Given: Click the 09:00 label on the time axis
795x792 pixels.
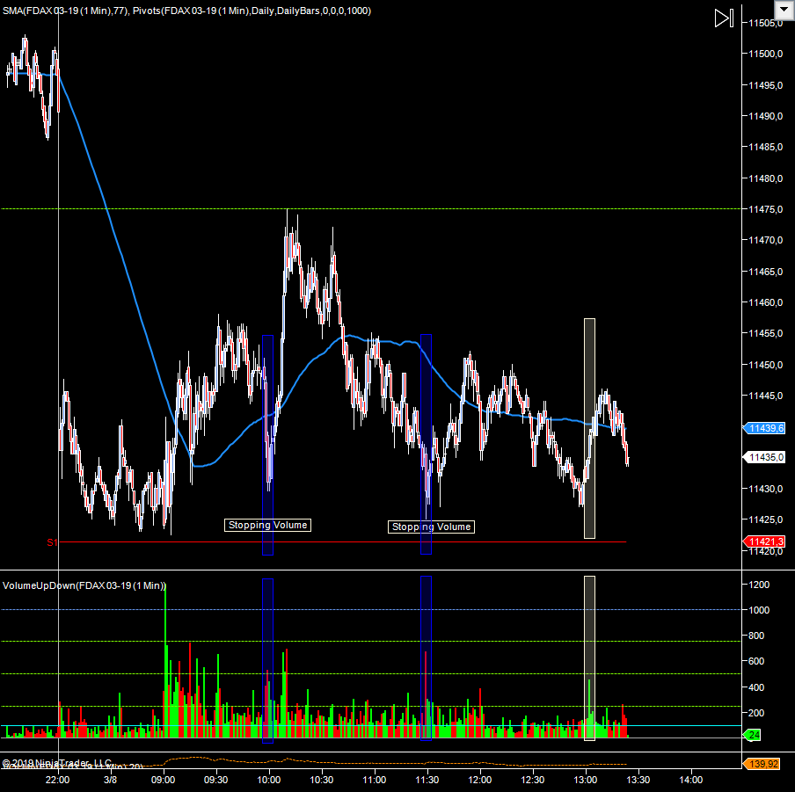Looking at the screenshot, I should pos(164,779).
